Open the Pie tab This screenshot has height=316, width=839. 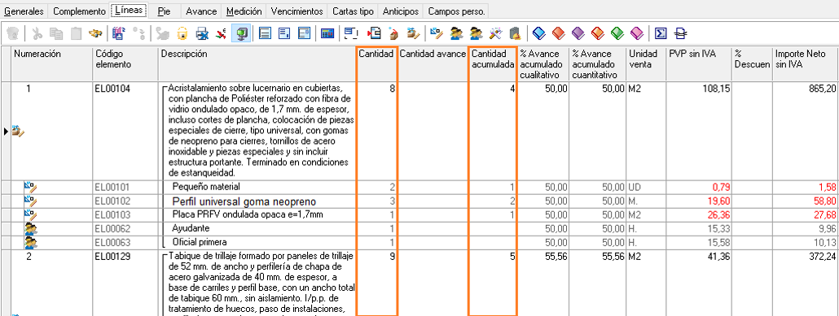165,11
